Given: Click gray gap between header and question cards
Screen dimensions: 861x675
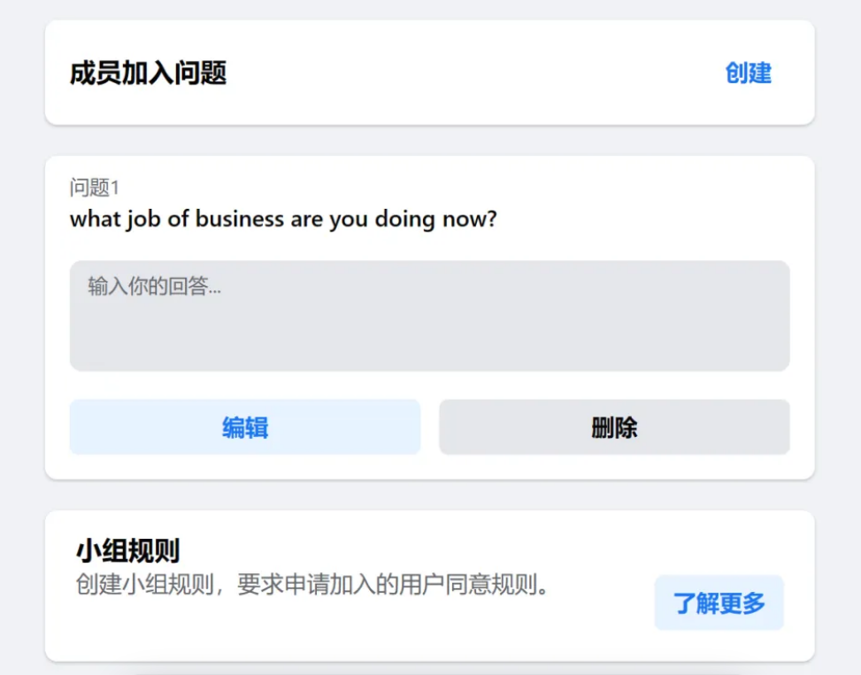Looking at the screenshot, I should [429, 141].
